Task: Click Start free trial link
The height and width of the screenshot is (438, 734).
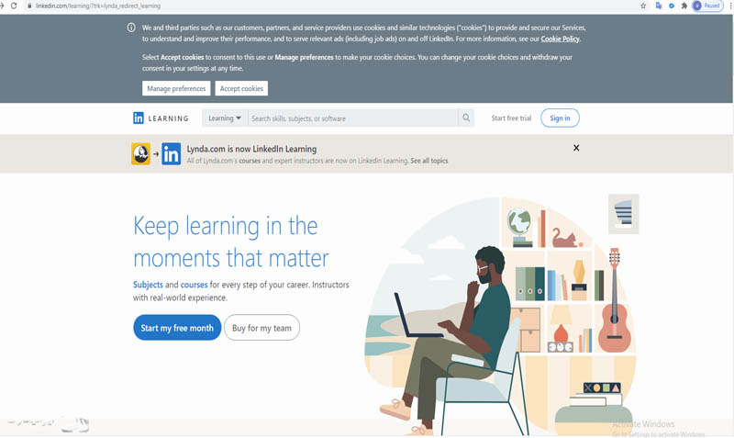Action: pos(511,118)
